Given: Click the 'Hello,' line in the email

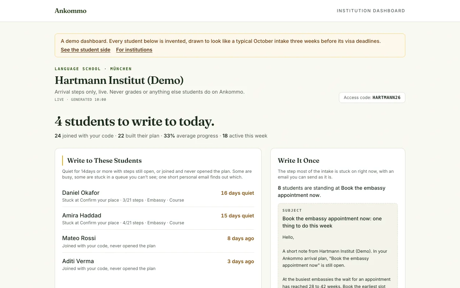Looking at the screenshot, I should pos(288,237).
